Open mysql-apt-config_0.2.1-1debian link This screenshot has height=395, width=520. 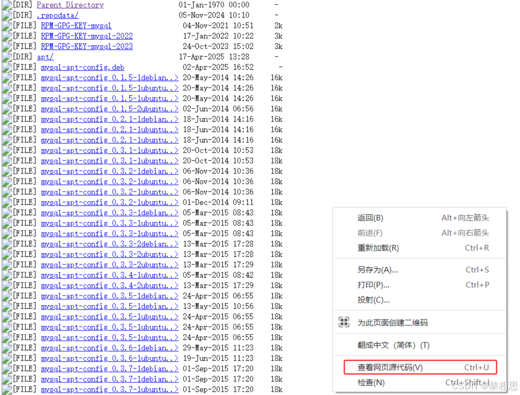(x=109, y=119)
